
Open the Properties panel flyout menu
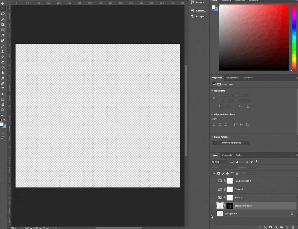coord(297,78)
